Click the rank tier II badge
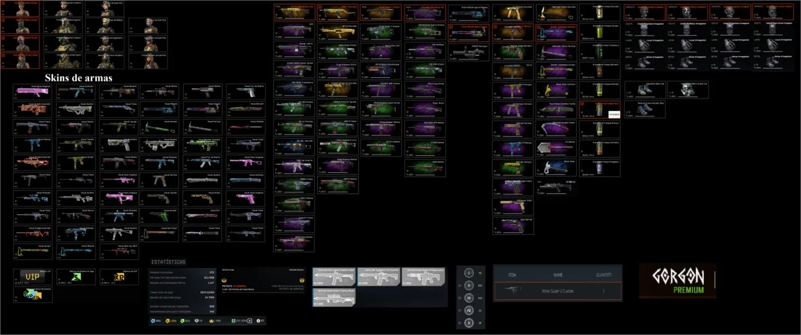Image resolution: width=801 pixels, height=335 pixels. 469,285
